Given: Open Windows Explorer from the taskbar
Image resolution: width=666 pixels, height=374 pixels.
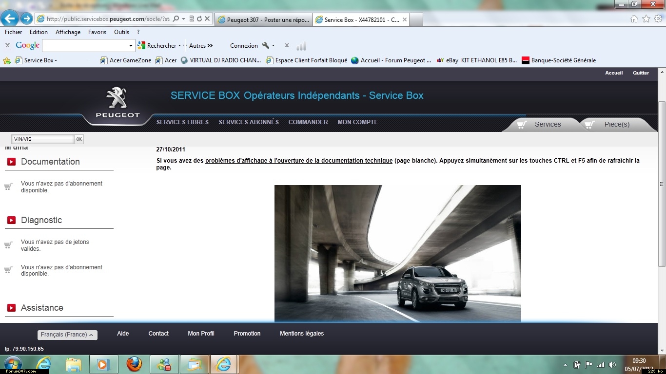Looking at the screenshot, I should pyautogui.click(x=74, y=364).
